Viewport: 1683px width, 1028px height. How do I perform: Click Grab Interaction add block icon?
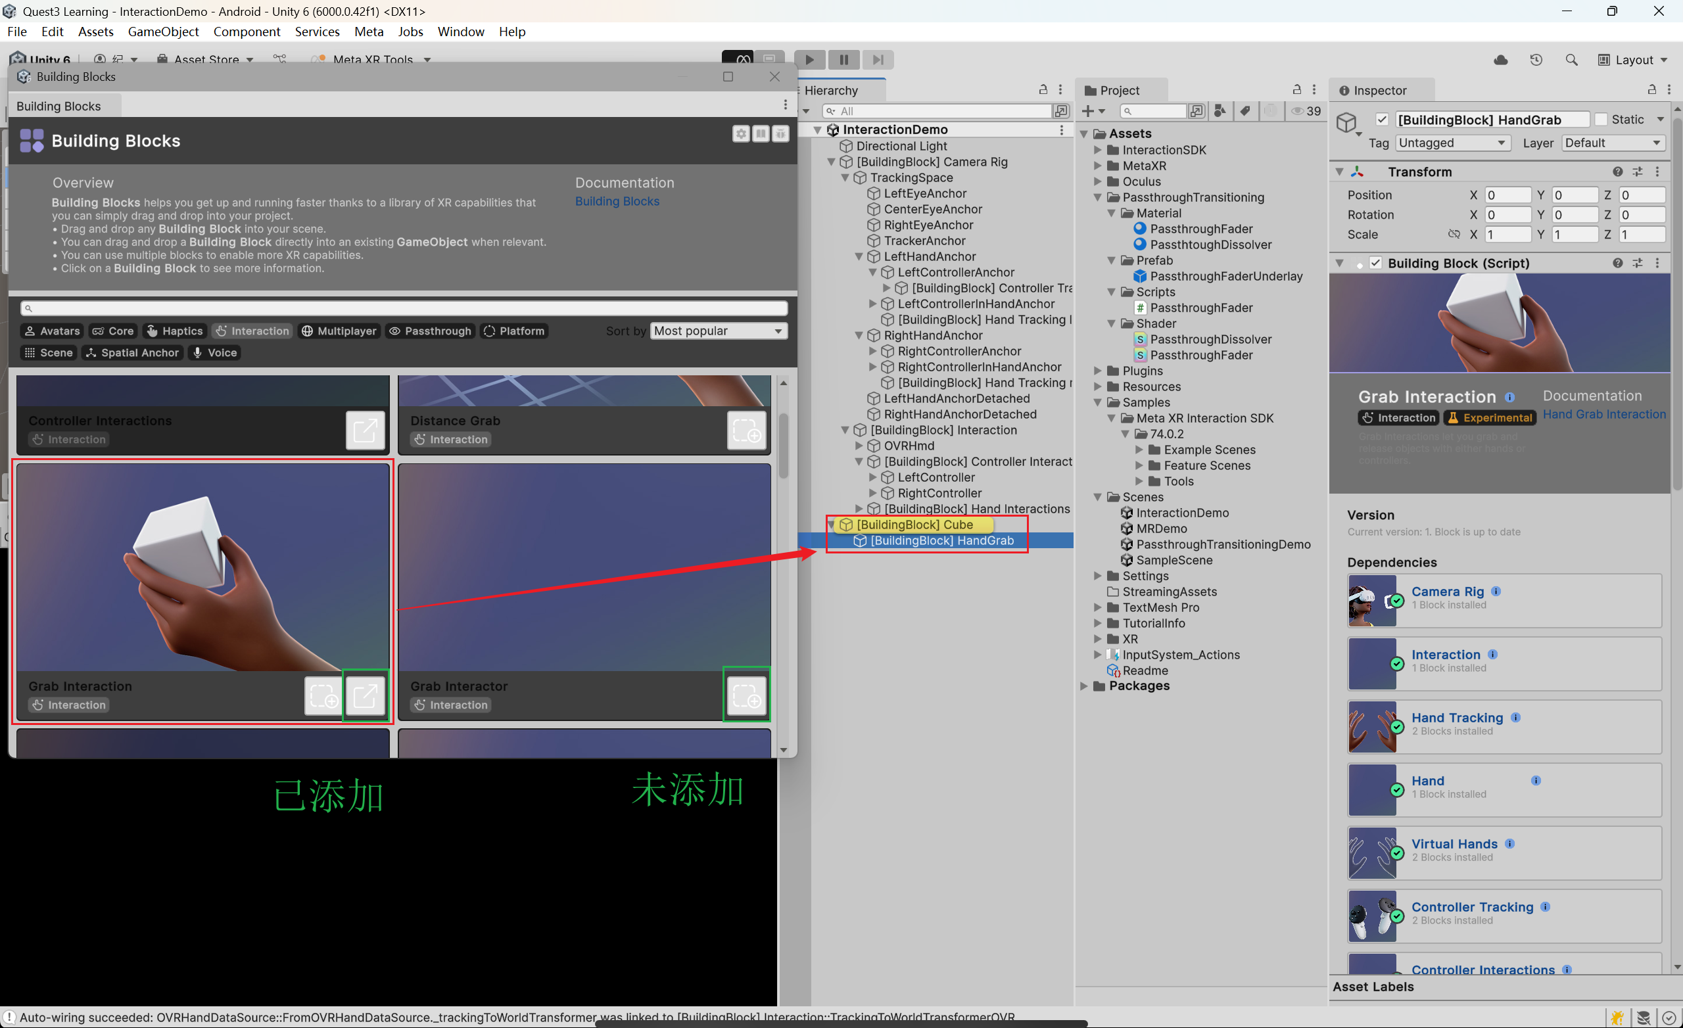point(323,696)
